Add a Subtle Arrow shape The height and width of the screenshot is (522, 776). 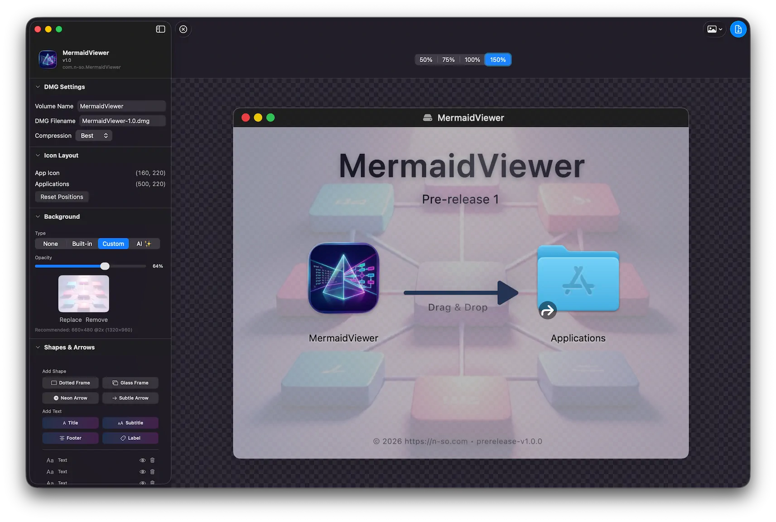pyautogui.click(x=130, y=398)
